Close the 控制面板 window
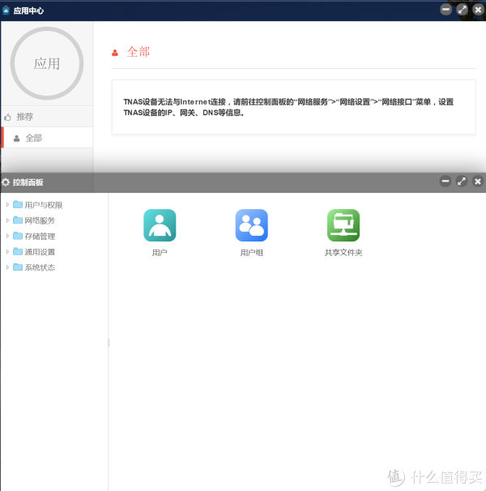 pos(478,181)
